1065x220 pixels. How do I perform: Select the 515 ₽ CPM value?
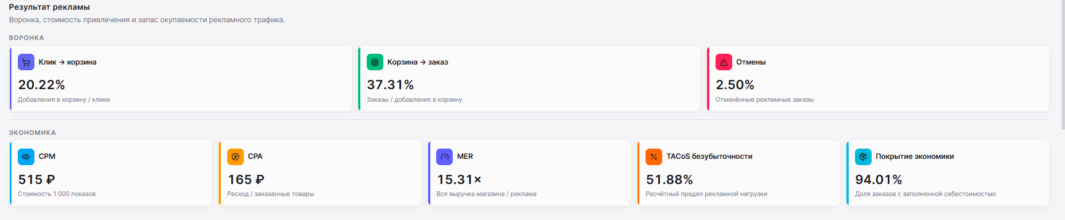(37, 179)
